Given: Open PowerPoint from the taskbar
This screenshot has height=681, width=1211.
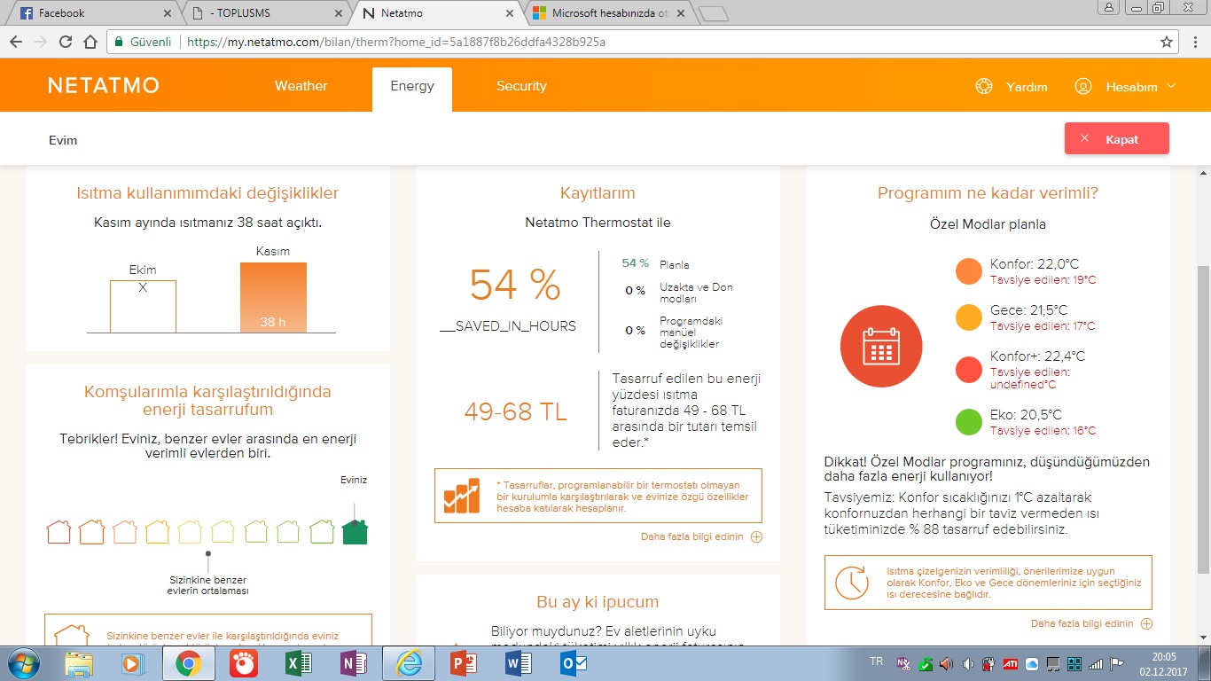Looking at the screenshot, I should tap(463, 663).
